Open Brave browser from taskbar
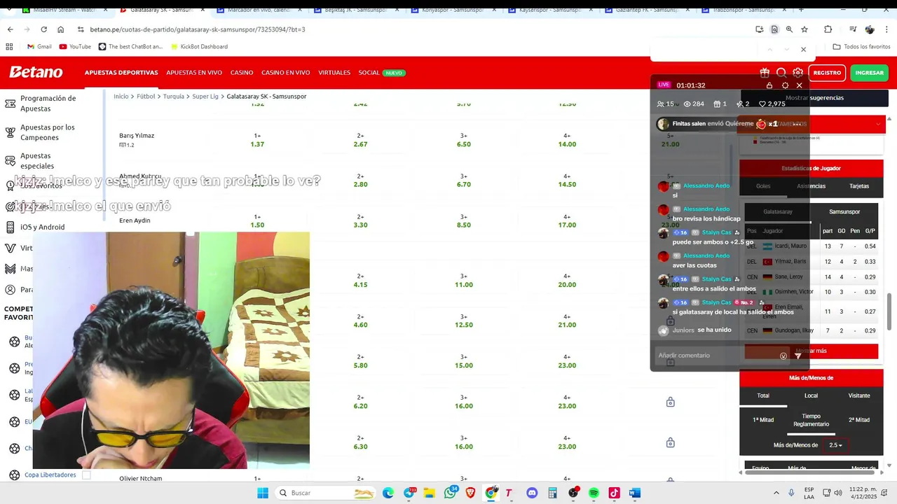The image size is (897, 504). point(470,493)
